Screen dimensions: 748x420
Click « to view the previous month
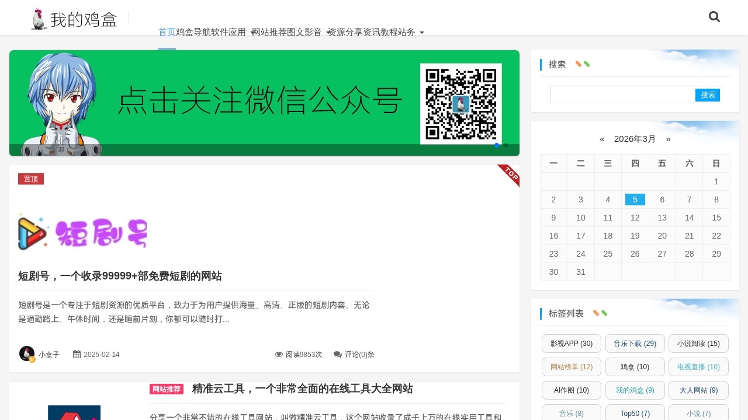(602, 139)
